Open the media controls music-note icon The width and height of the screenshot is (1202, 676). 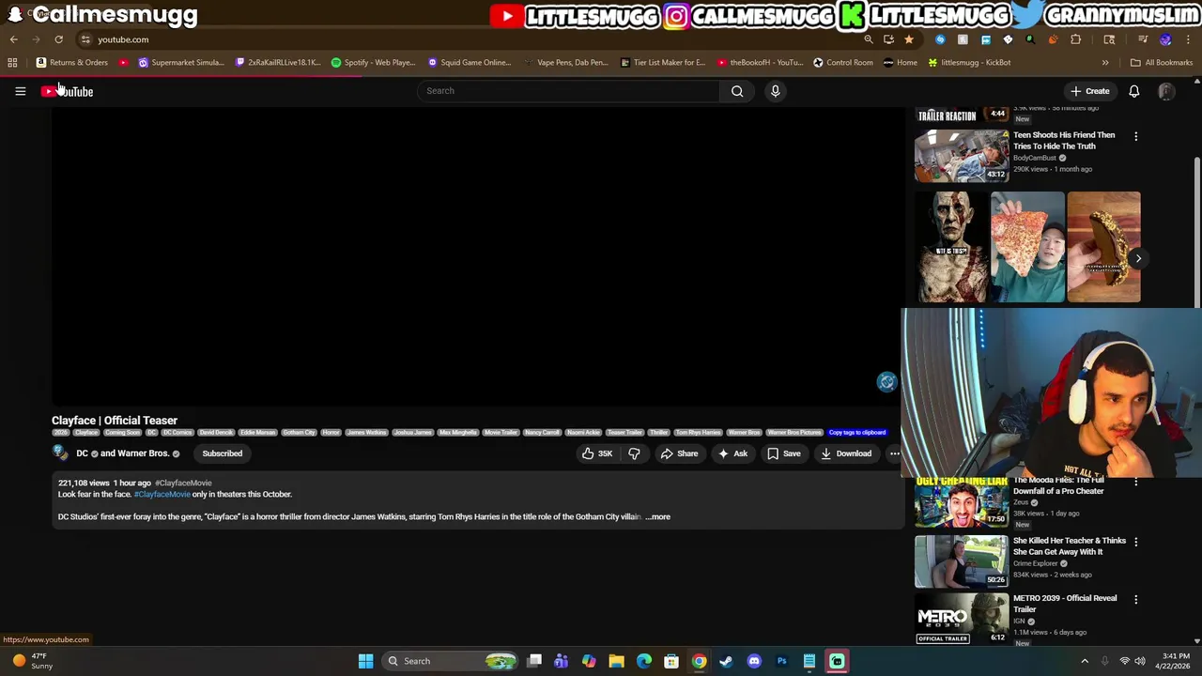coord(1142,39)
